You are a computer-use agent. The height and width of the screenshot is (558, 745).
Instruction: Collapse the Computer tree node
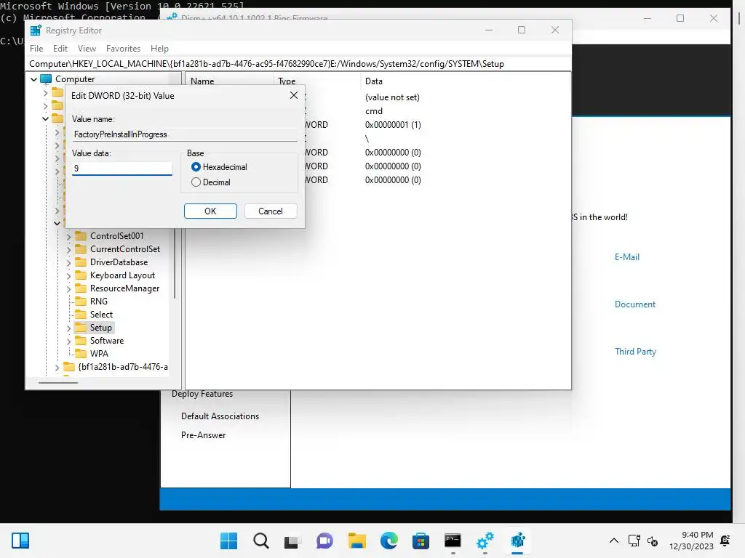[x=33, y=79]
